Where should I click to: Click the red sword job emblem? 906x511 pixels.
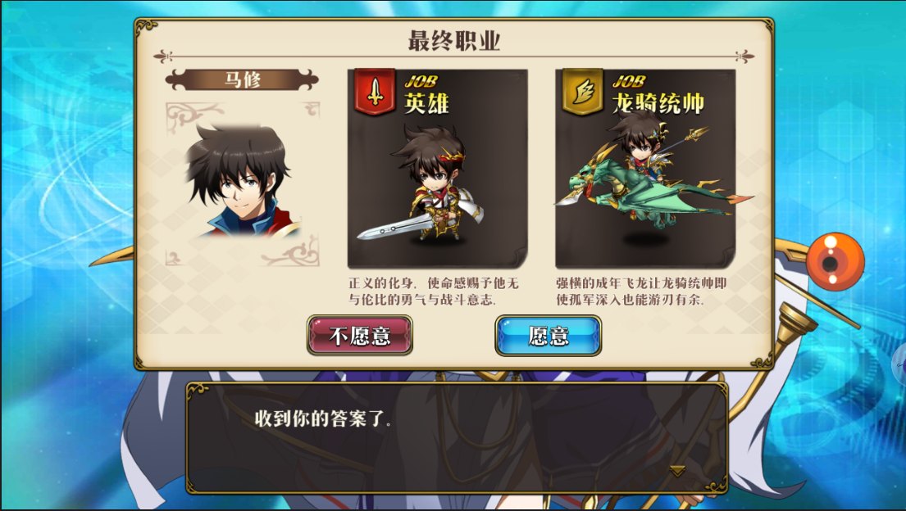pos(375,91)
